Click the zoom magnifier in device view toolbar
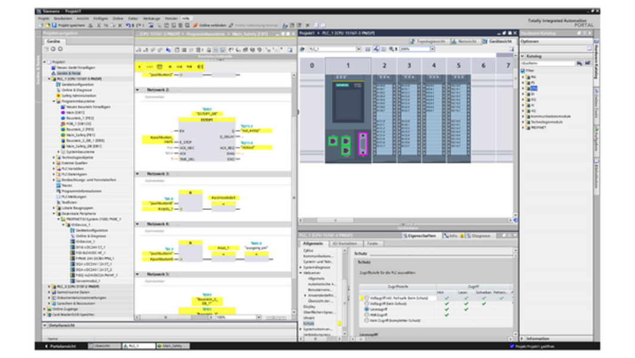635x358 pixels. click(x=392, y=49)
